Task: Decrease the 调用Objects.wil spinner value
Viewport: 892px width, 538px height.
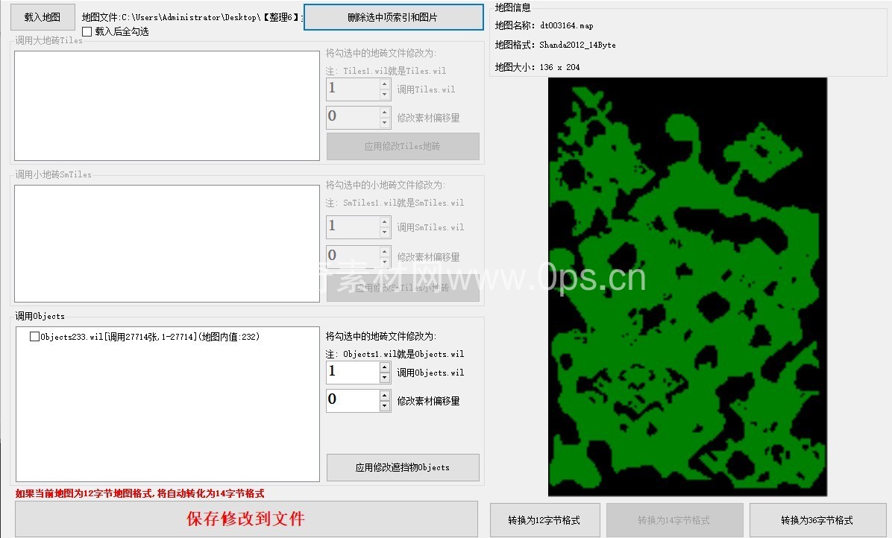Action: click(385, 378)
